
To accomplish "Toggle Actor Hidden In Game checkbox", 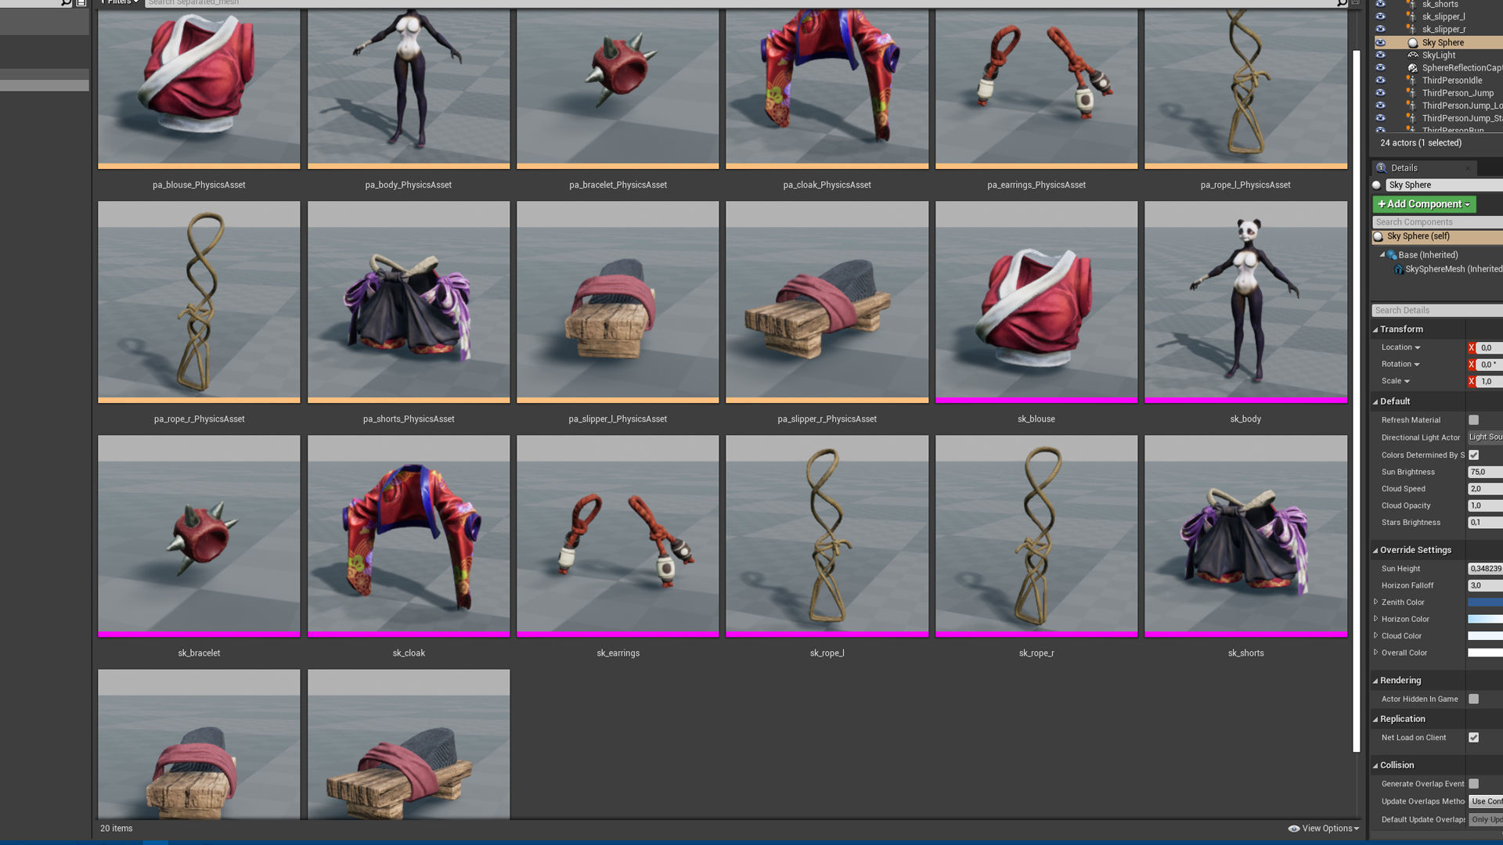I will click(1473, 699).
